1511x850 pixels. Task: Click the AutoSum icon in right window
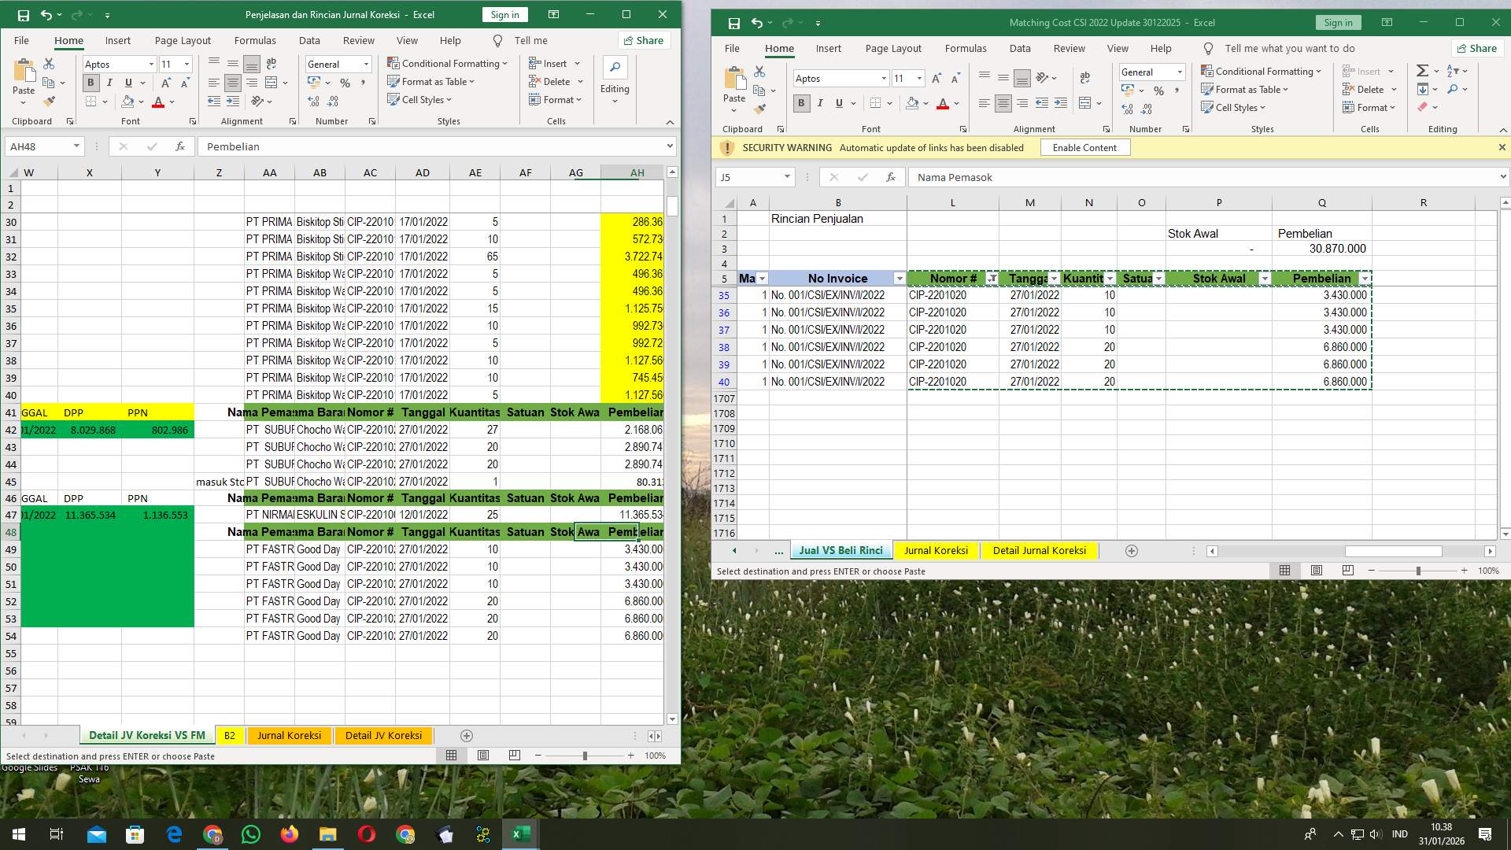(x=1423, y=70)
